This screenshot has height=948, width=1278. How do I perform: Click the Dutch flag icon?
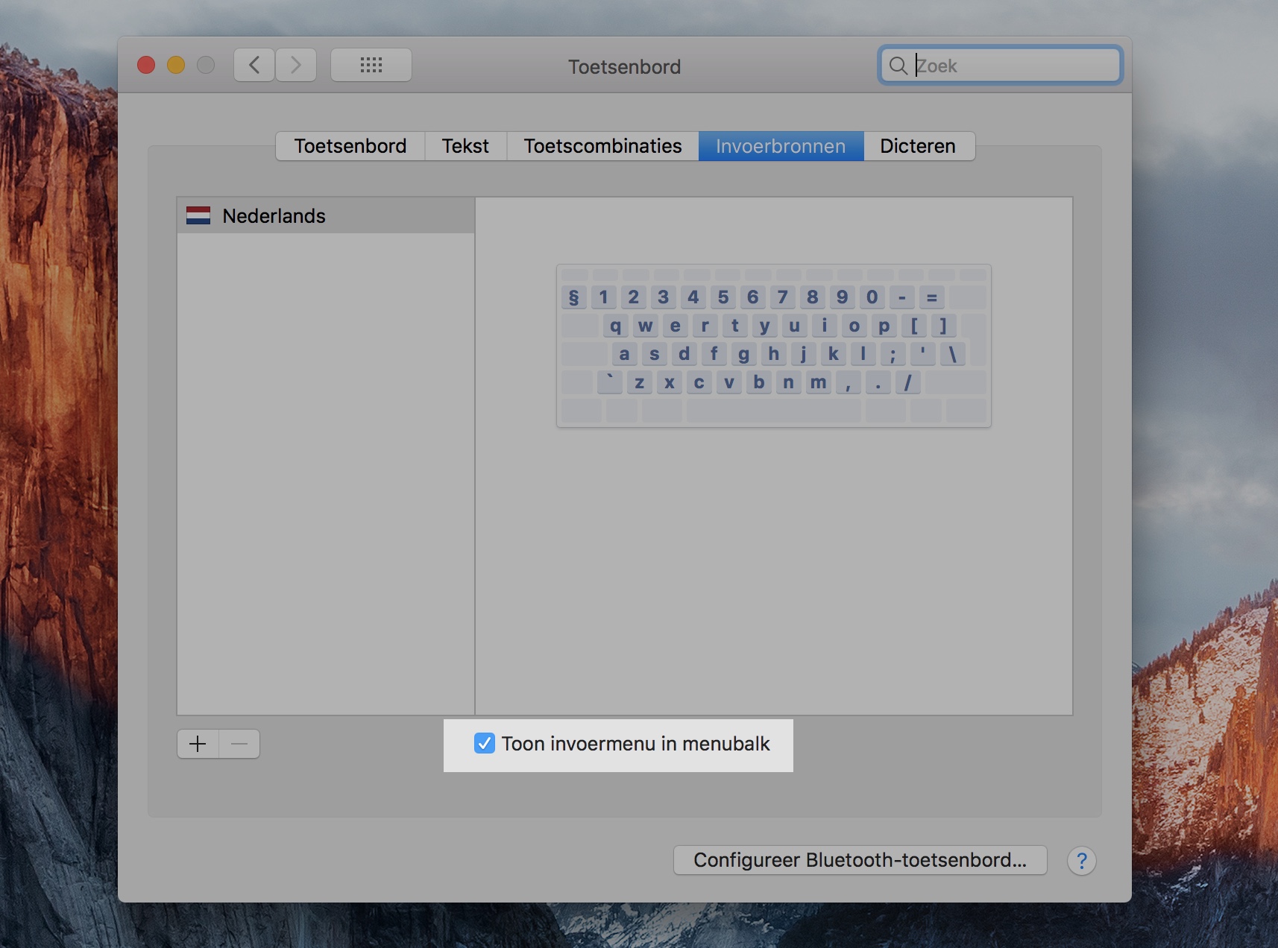[198, 216]
